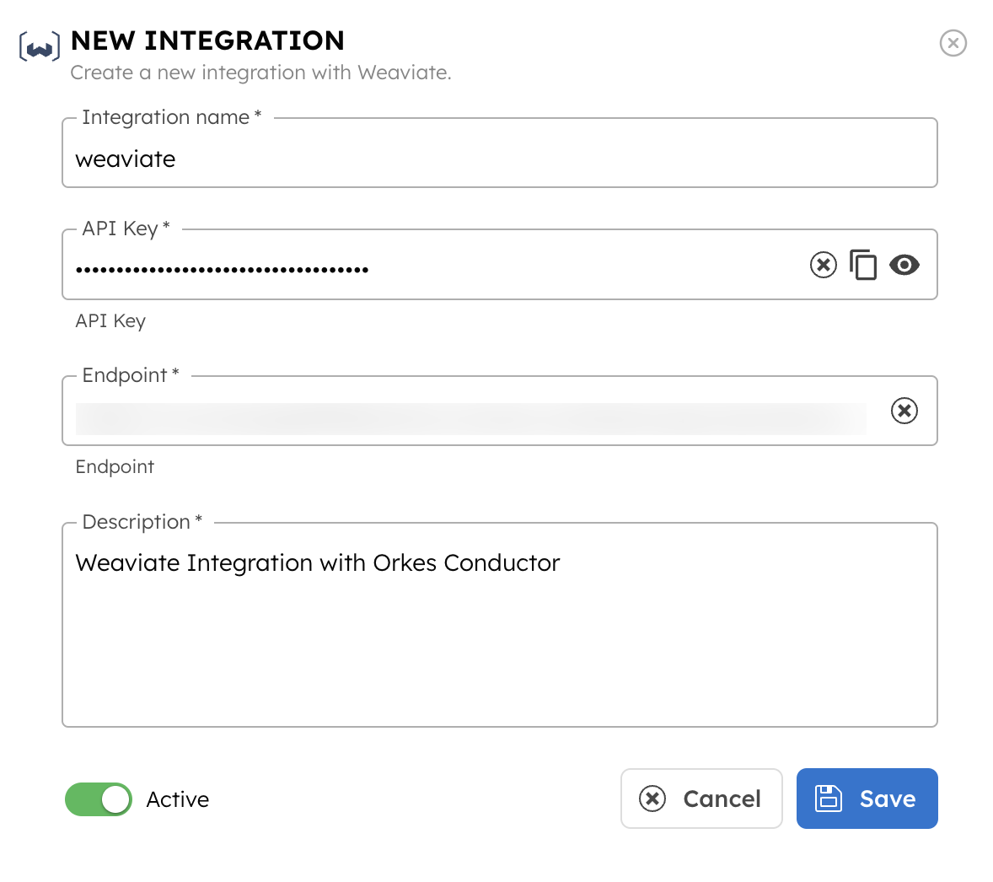Click the 'Create a new integration with Weaviate.' subtitle
This screenshot has height=882, width=993.
click(x=261, y=73)
